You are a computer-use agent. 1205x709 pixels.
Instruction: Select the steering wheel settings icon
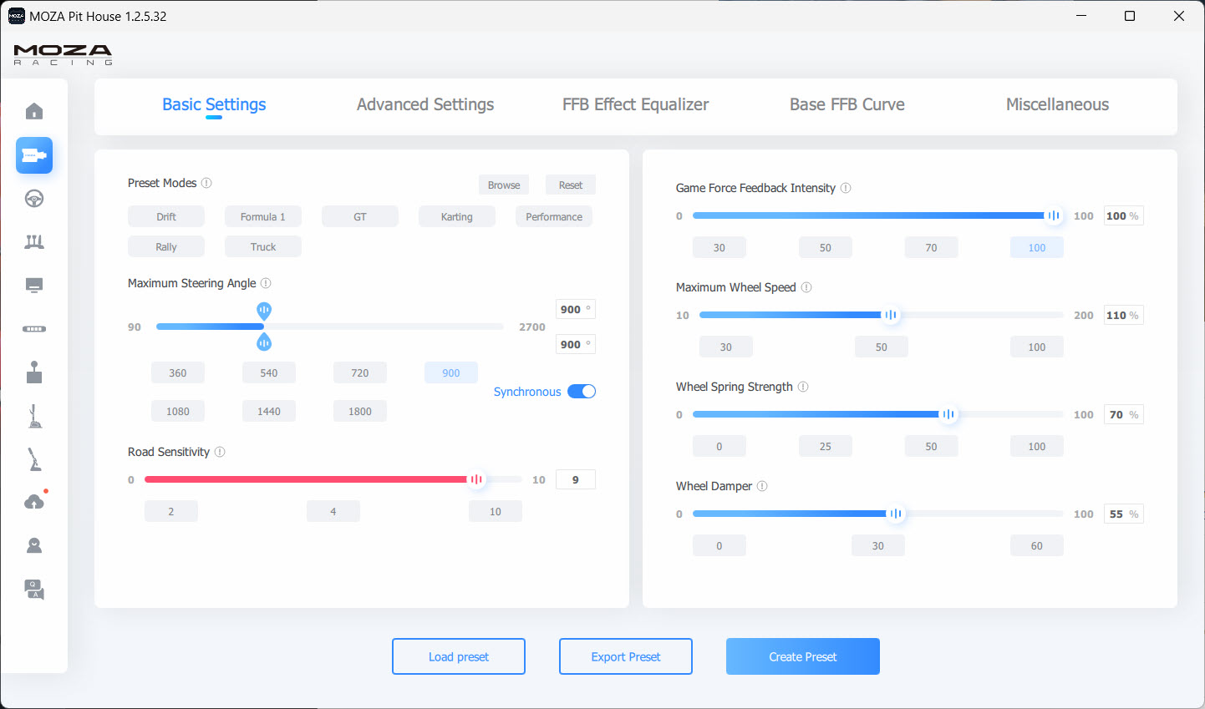pyautogui.click(x=34, y=199)
